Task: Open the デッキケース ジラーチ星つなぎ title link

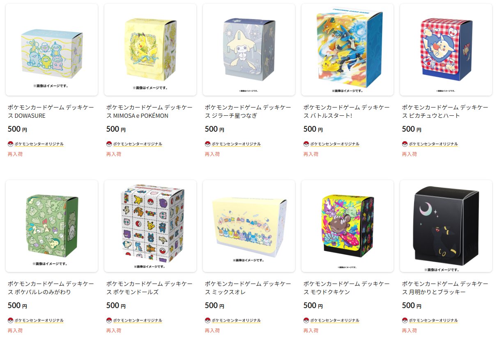Action: pos(248,112)
